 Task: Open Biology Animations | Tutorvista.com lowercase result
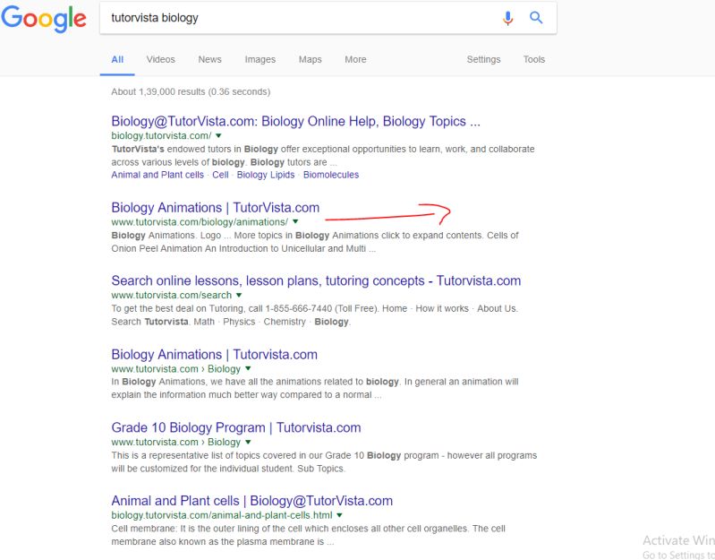point(214,355)
